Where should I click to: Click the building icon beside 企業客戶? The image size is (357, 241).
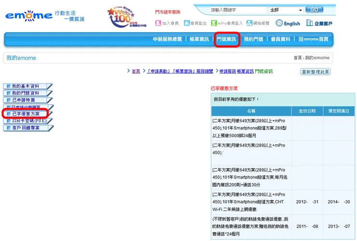click(x=309, y=23)
